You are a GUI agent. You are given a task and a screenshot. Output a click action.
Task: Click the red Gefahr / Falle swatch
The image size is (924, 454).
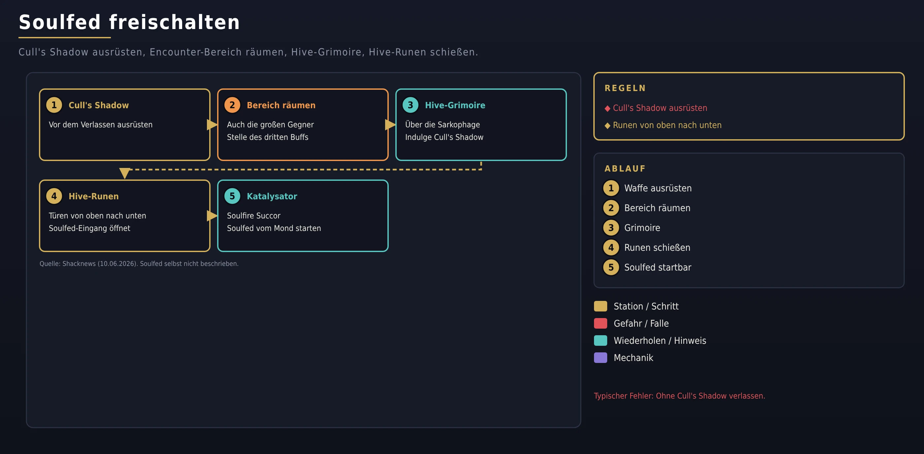coord(601,323)
